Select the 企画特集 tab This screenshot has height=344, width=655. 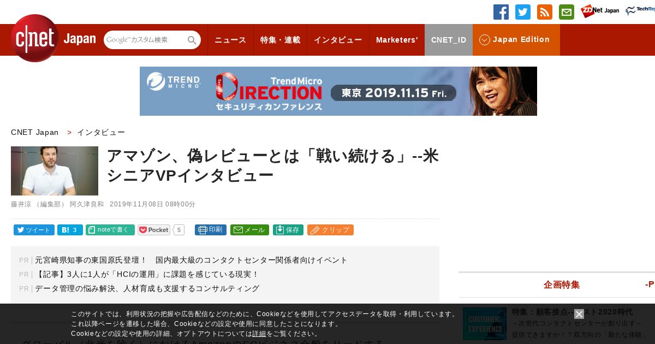tap(562, 284)
